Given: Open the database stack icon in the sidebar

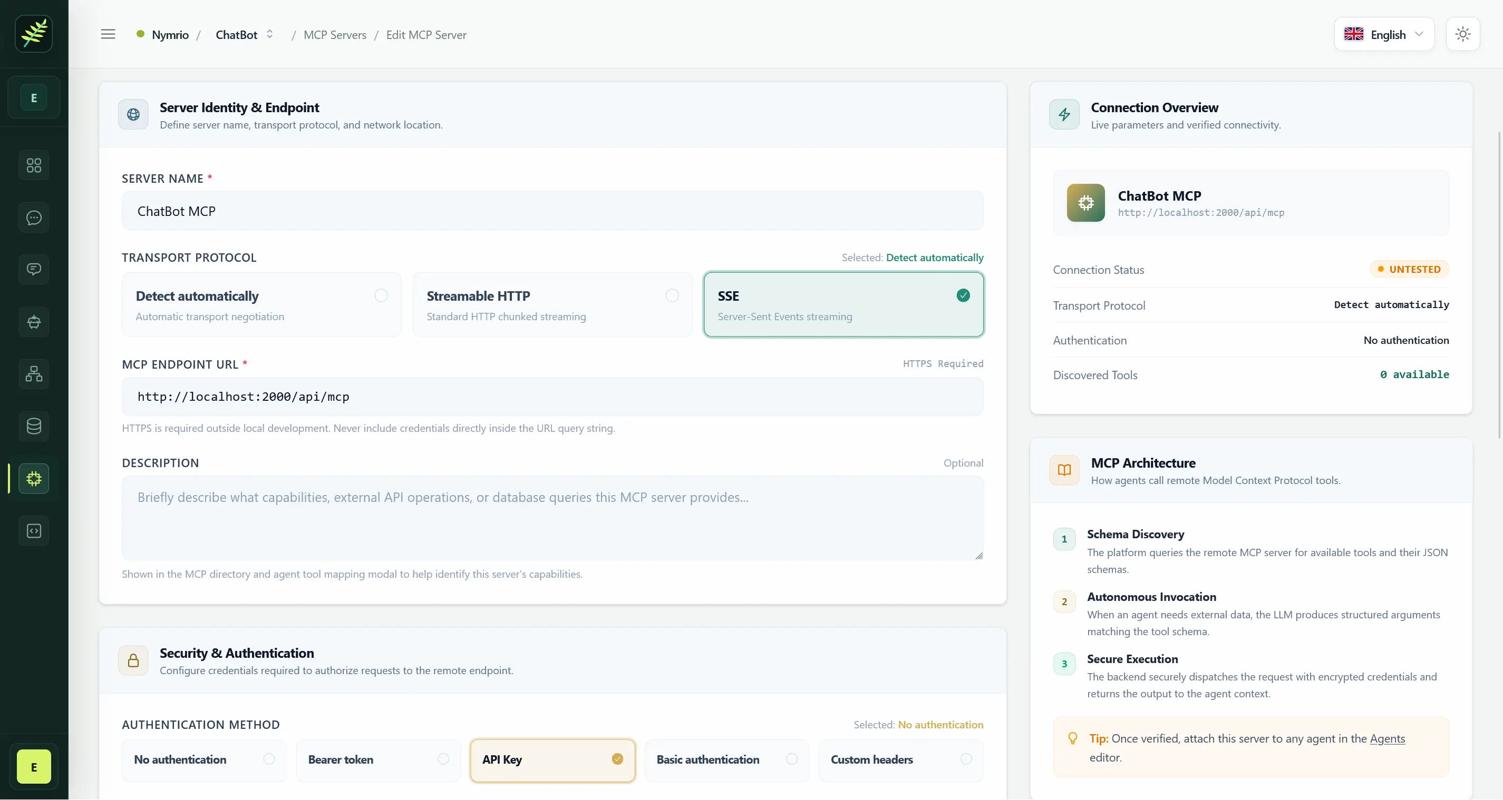Looking at the screenshot, I should point(34,426).
